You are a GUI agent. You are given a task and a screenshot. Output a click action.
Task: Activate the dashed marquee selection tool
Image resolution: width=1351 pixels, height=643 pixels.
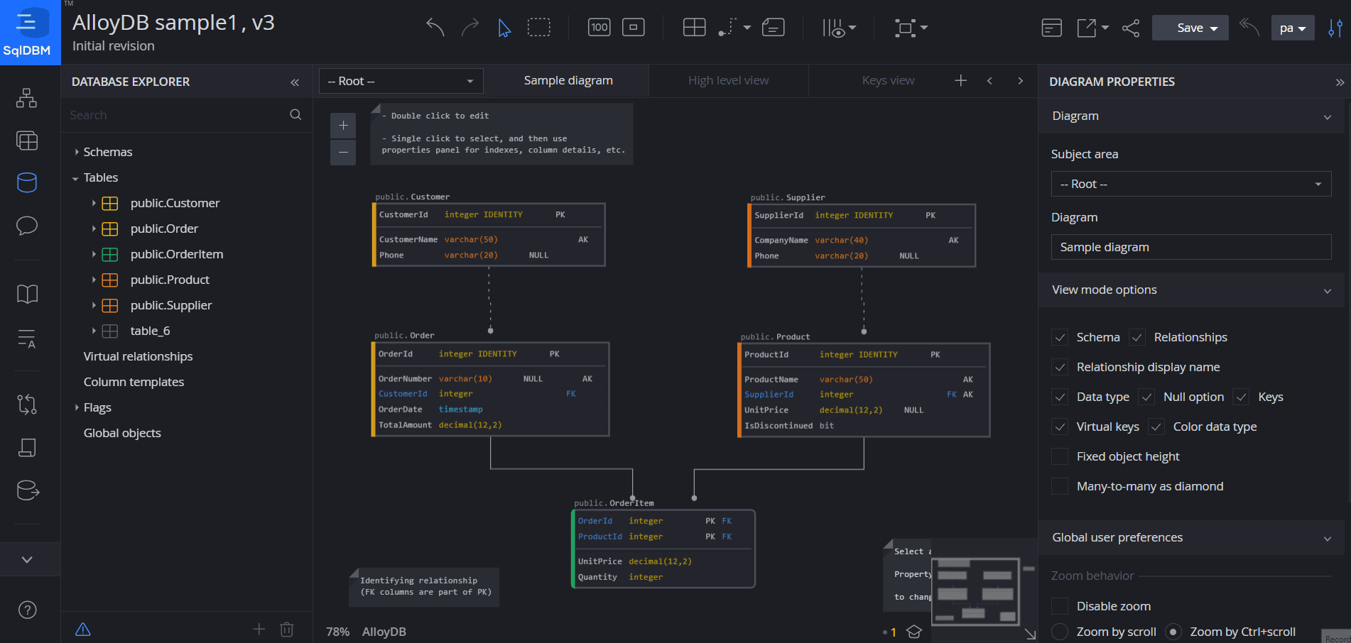point(539,28)
